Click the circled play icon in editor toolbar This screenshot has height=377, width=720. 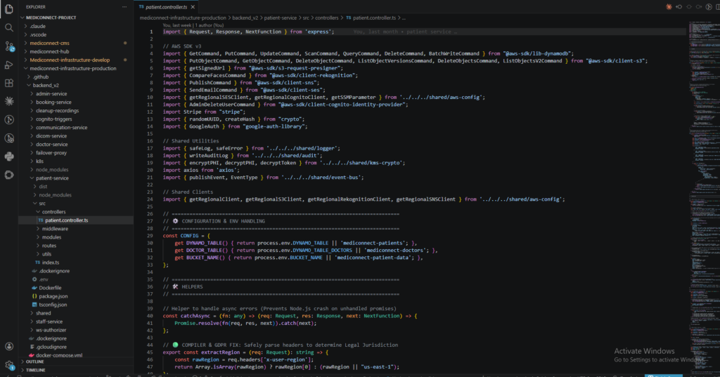tap(709, 7)
